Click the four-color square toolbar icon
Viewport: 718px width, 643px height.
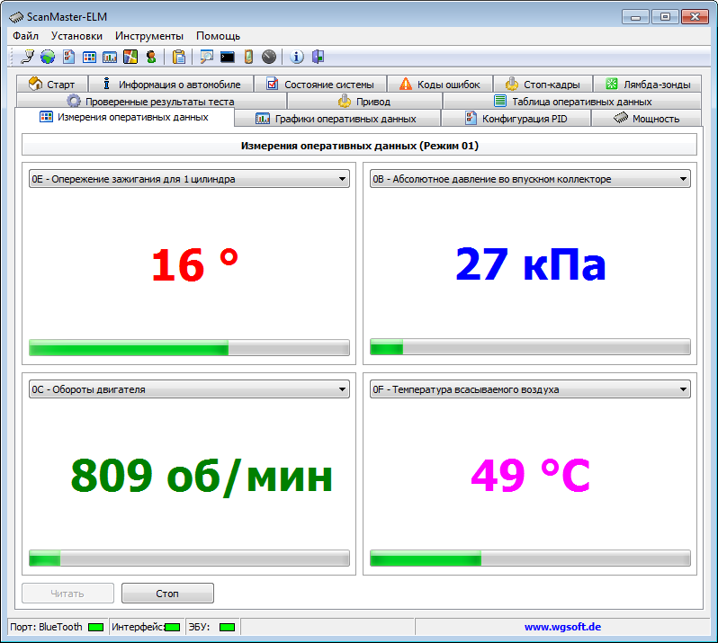pyautogui.click(x=130, y=57)
